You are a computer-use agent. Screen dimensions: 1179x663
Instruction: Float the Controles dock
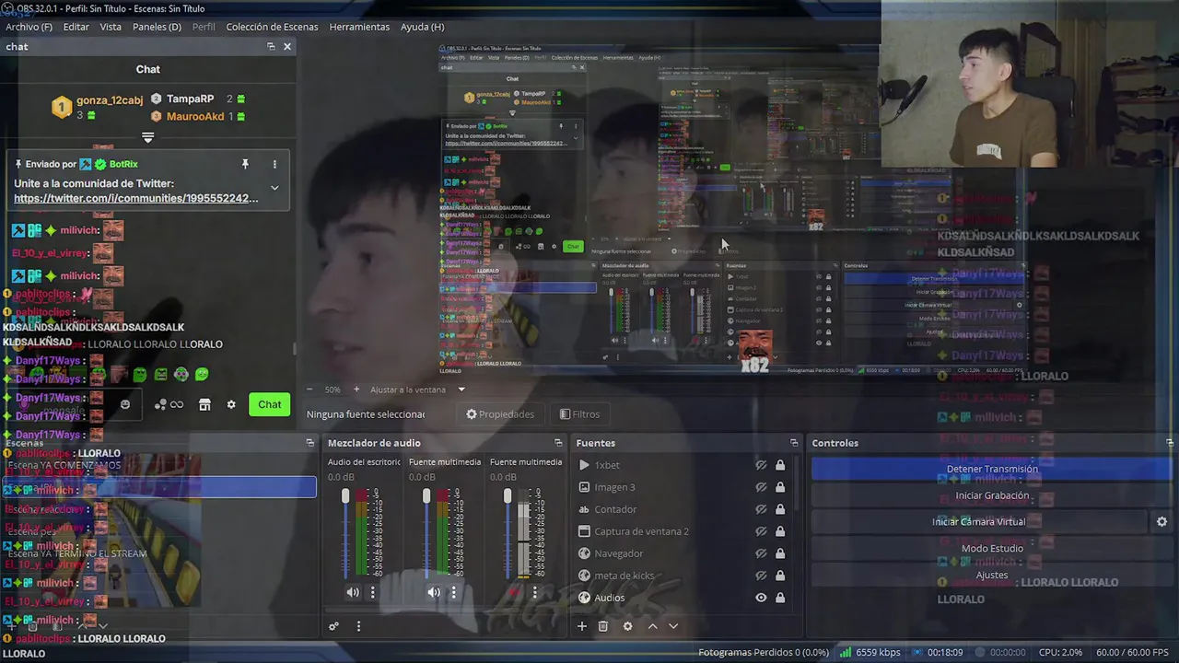[x=1170, y=443]
